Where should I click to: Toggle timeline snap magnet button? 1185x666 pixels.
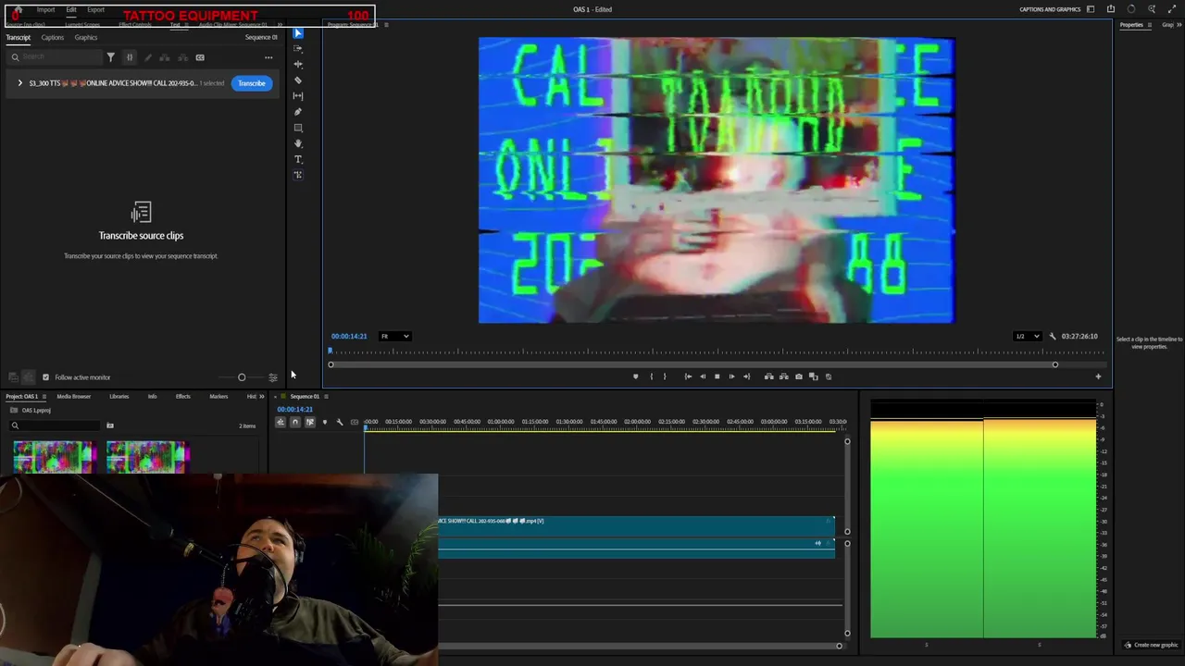pos(295,422)
